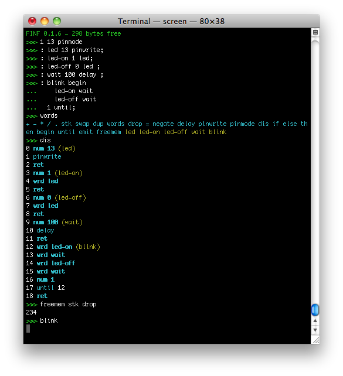Click disassembly line '2 ret'
Screen dimensions: 343x376
tap(35, 165)
